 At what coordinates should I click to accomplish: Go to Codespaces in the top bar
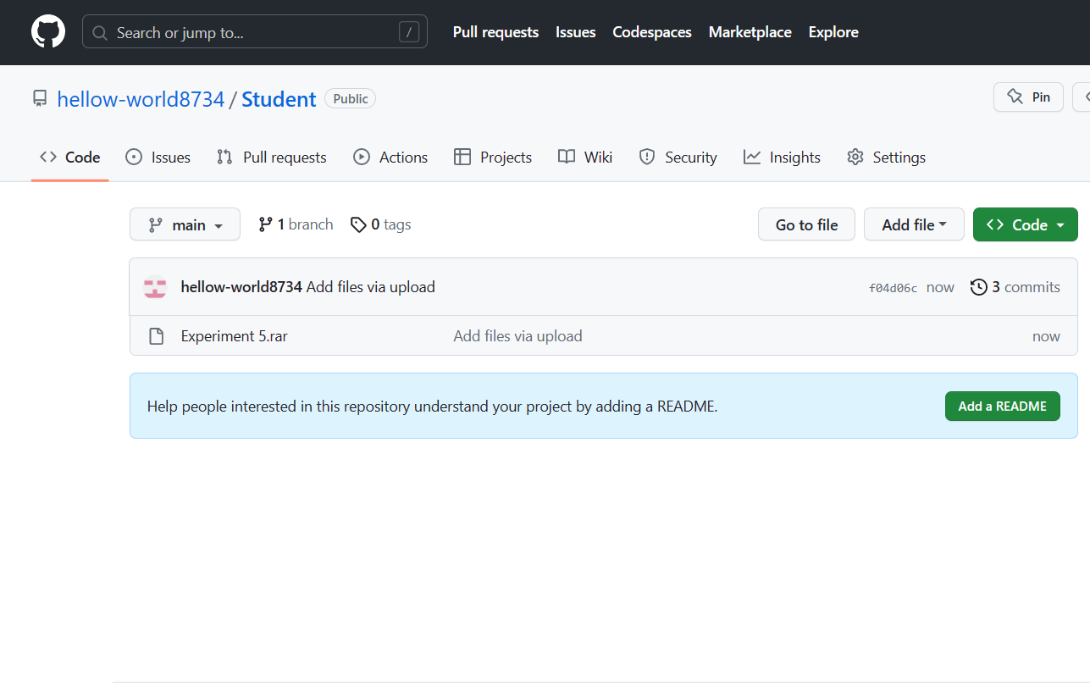pos(652,32)
